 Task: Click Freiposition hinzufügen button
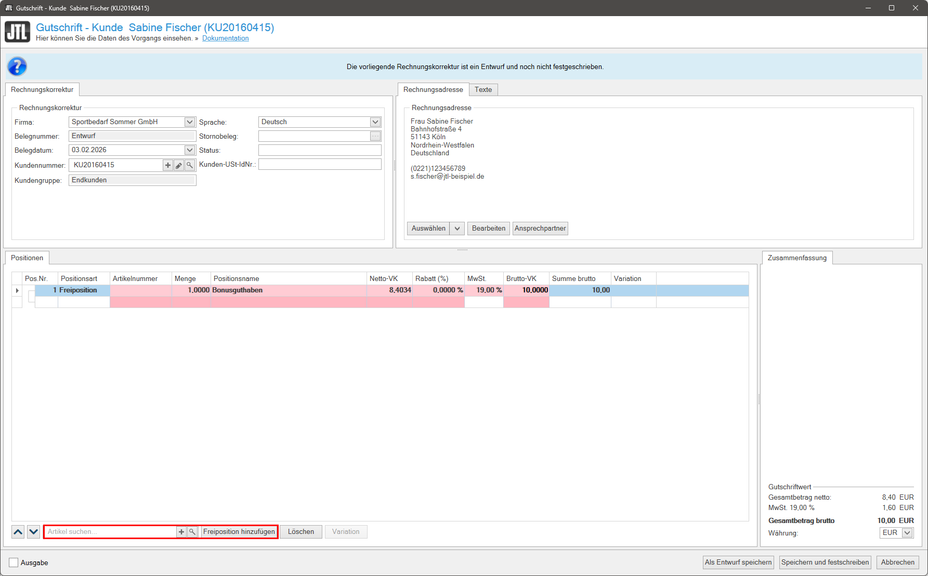(x=239, y=532)
